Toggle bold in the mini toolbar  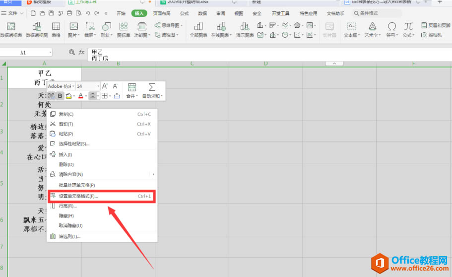[x=60, y=96]
